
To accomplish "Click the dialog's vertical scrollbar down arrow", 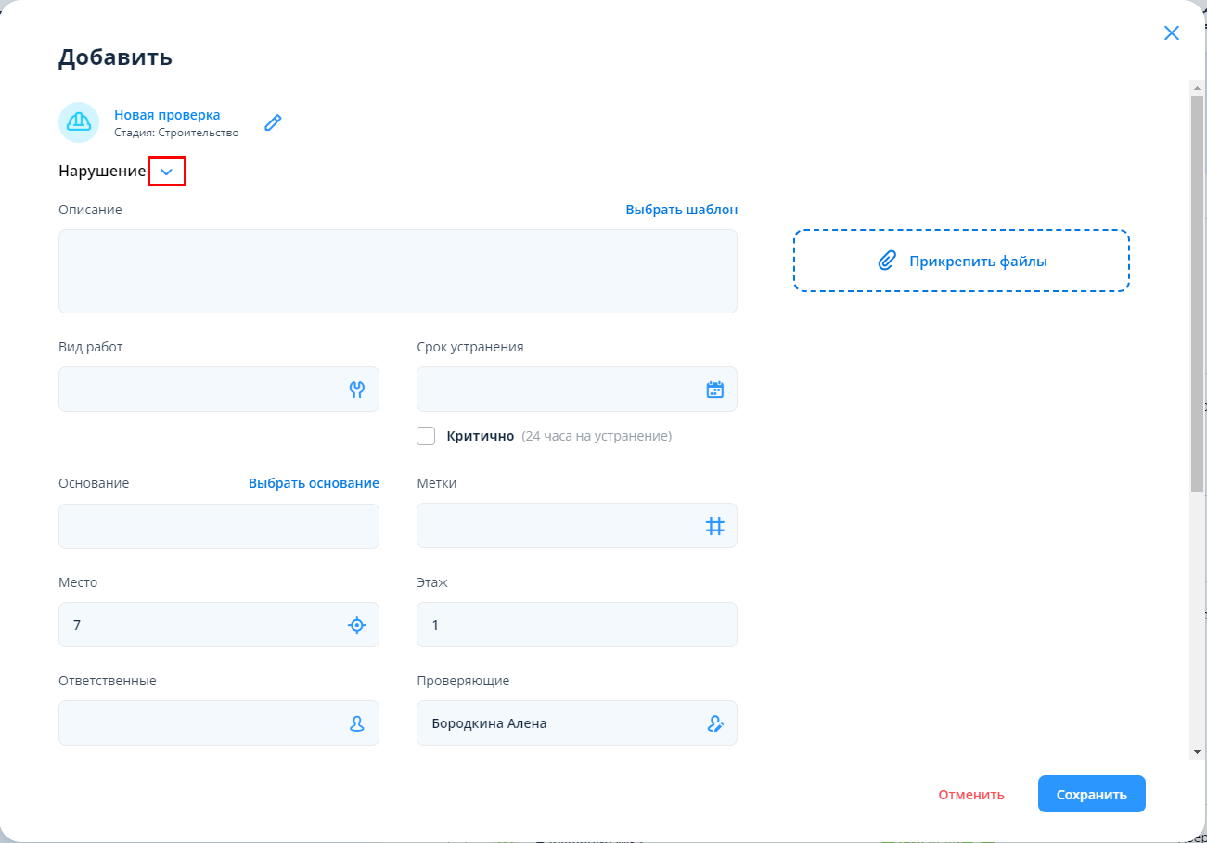I will pyautogui.click(x=1197, y=751).
